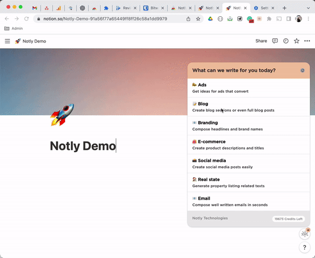Toggle browser side panel
This screenshot has height=258, width=315.
click(x=289, y=19)
